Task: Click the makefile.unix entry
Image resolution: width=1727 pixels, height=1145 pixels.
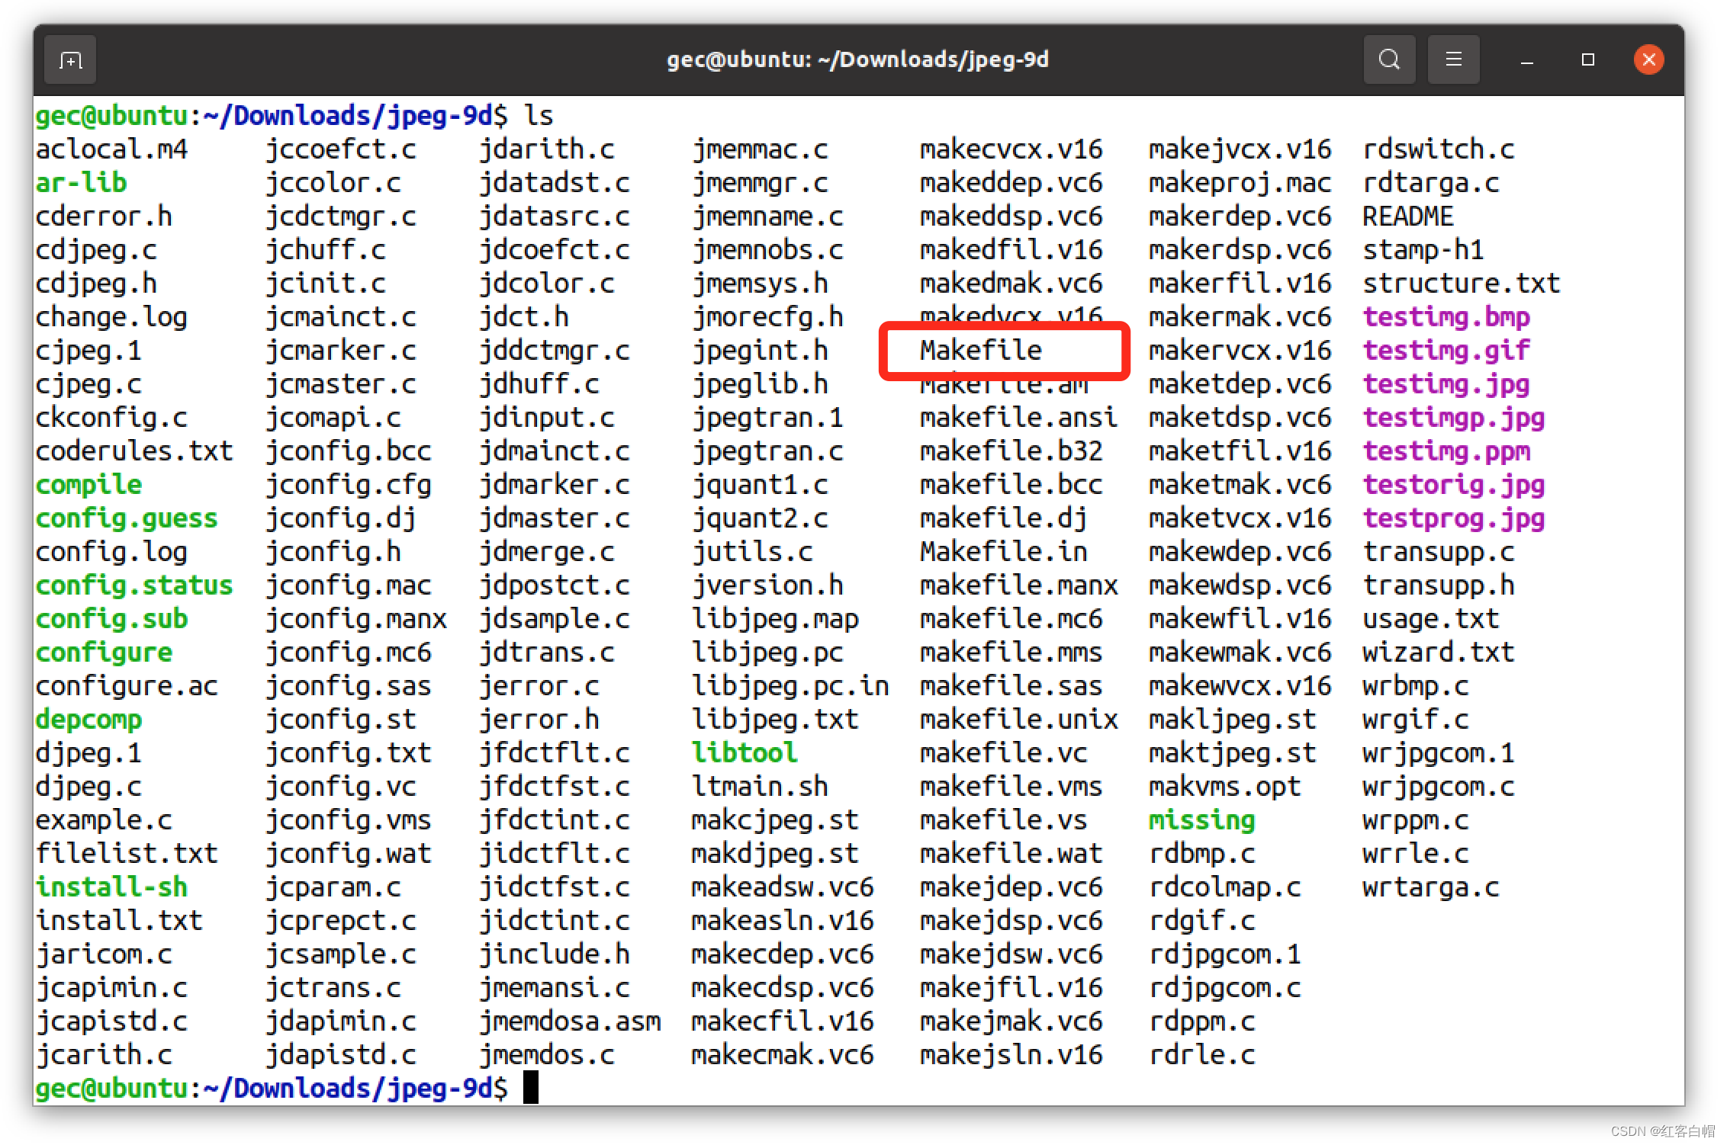Action: (1019, 720)
